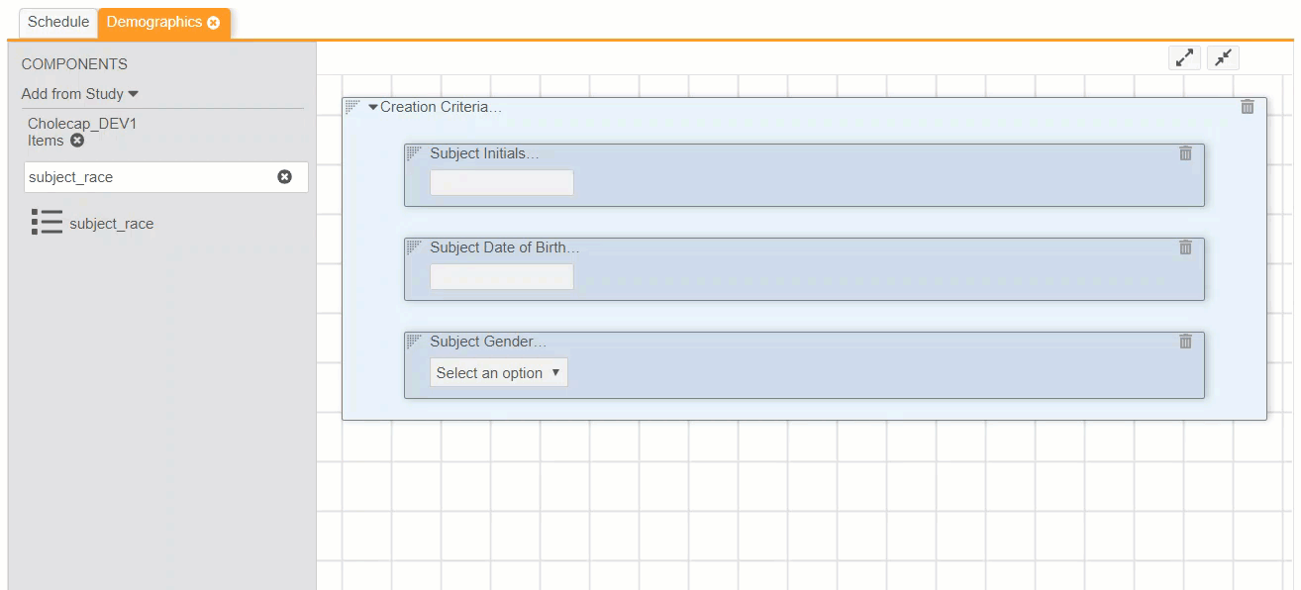Delete the Subject Gender item with trash icon
This screenshot has width=1301, height=590.
tap(1185, 342)
